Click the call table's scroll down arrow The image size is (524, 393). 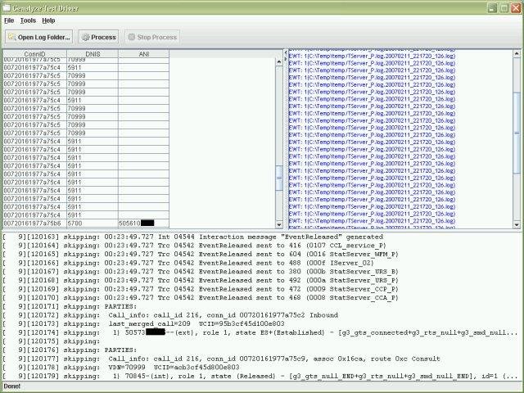point(279,224)
